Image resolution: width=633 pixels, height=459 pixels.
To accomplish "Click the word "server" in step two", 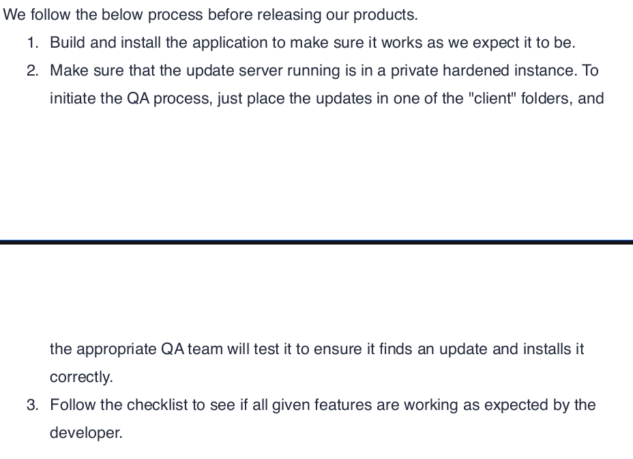I will [261, 71].
